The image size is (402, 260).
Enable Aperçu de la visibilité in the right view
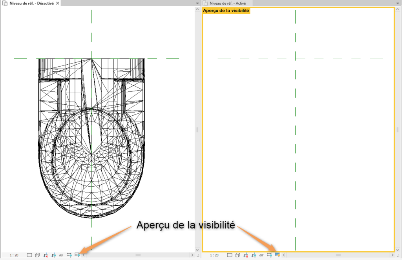click(x=277, y=255)
